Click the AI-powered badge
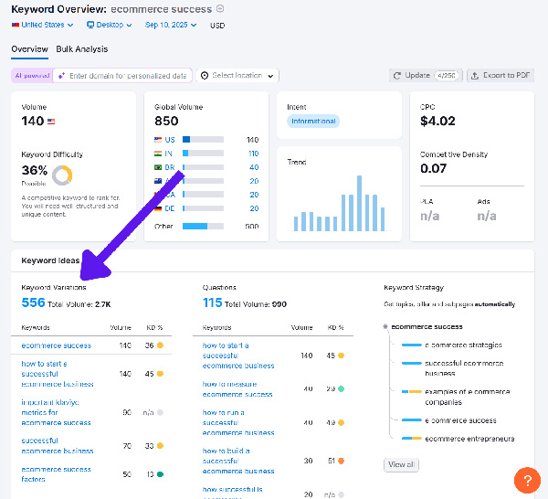This screenshot has width=548, height=499. (31, 76)
